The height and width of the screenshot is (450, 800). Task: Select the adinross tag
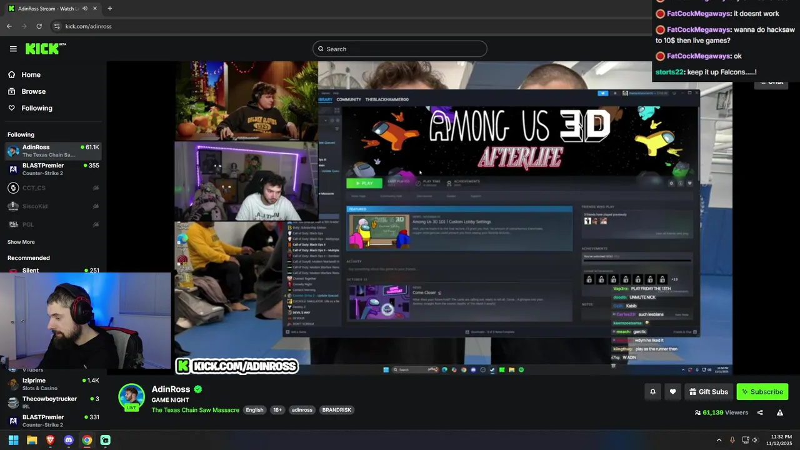302,410
